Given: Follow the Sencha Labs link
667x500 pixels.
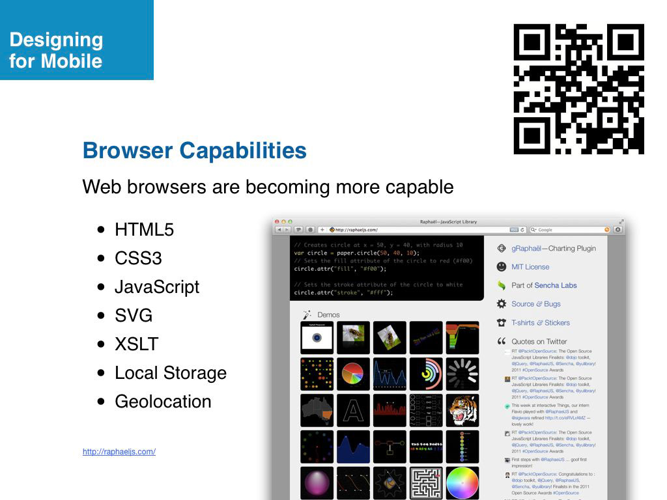Looking at the screenshot, I should (556, 285).
